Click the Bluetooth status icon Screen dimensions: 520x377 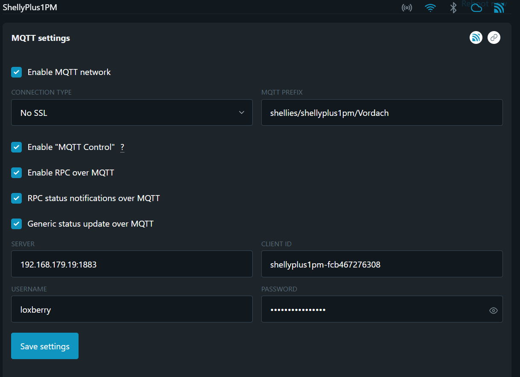pos(453,8)
